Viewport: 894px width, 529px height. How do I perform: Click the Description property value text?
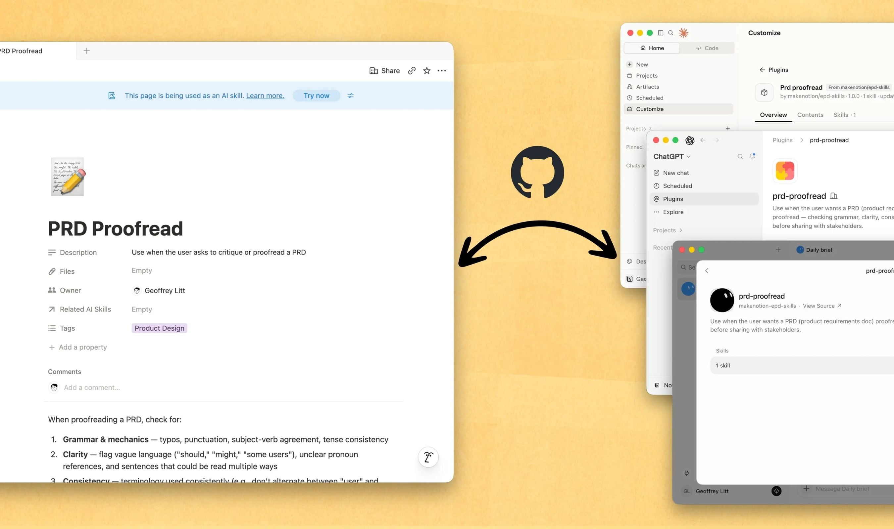pos(219,252)
